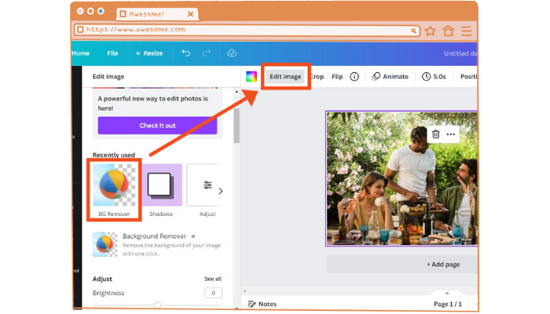
Task: Open the Home menu
Action: coord(80,53)
